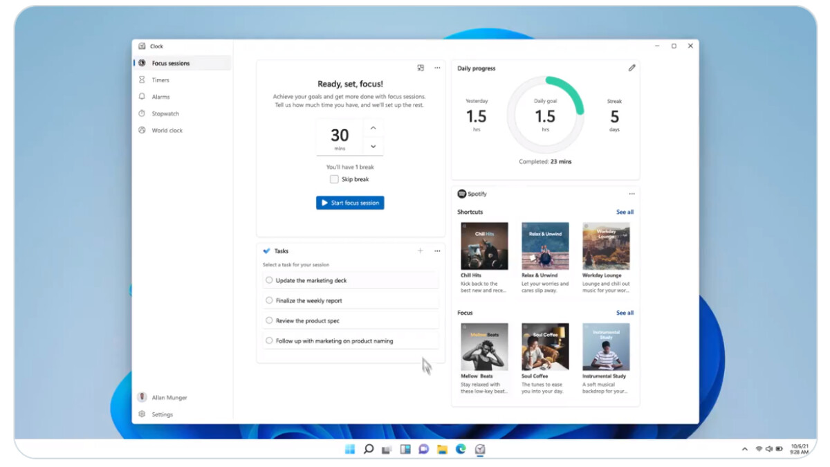Open the Spotify panel more options menu

coord(631,194)
